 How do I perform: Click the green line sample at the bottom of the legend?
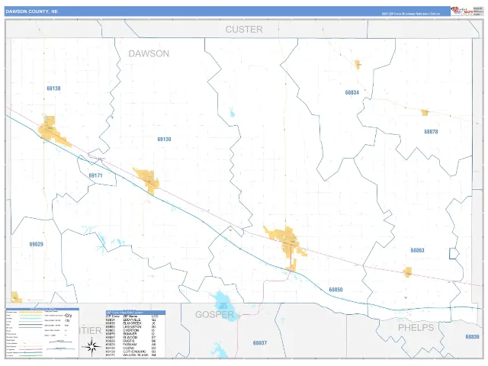pyautogui.click(x=30, y=355)
